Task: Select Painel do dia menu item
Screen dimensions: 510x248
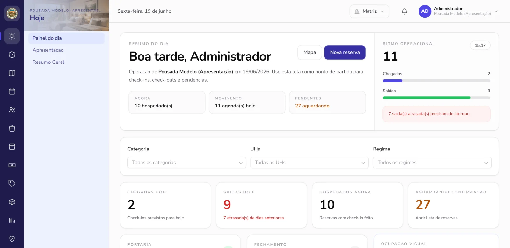Action: click(66, 38)
